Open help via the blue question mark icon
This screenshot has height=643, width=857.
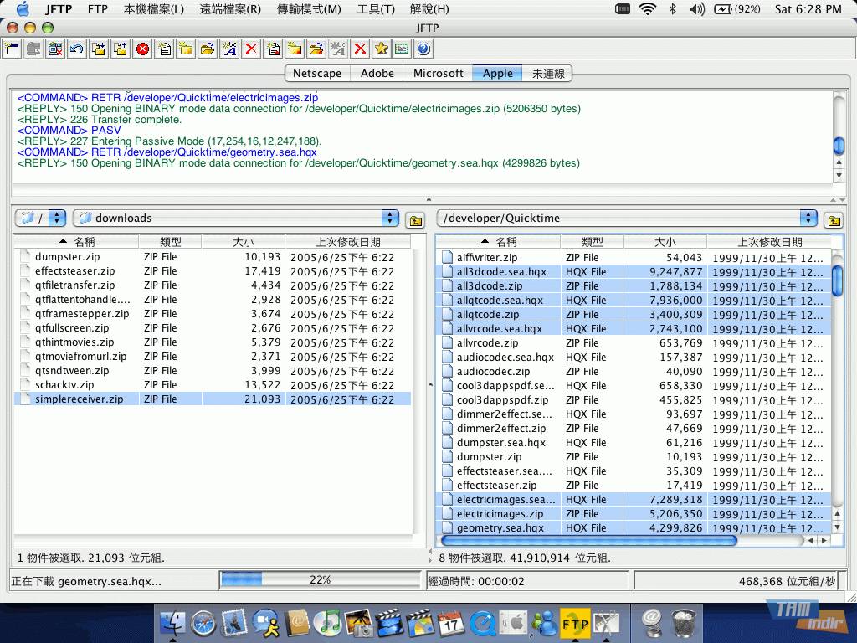point(423,49)
